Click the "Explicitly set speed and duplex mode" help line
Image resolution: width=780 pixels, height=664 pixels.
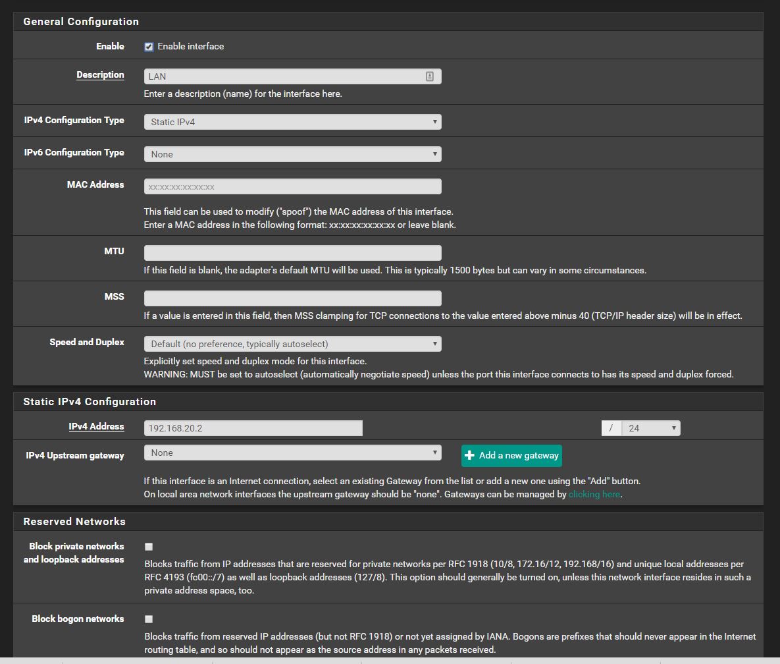click(x=255, y=361)
